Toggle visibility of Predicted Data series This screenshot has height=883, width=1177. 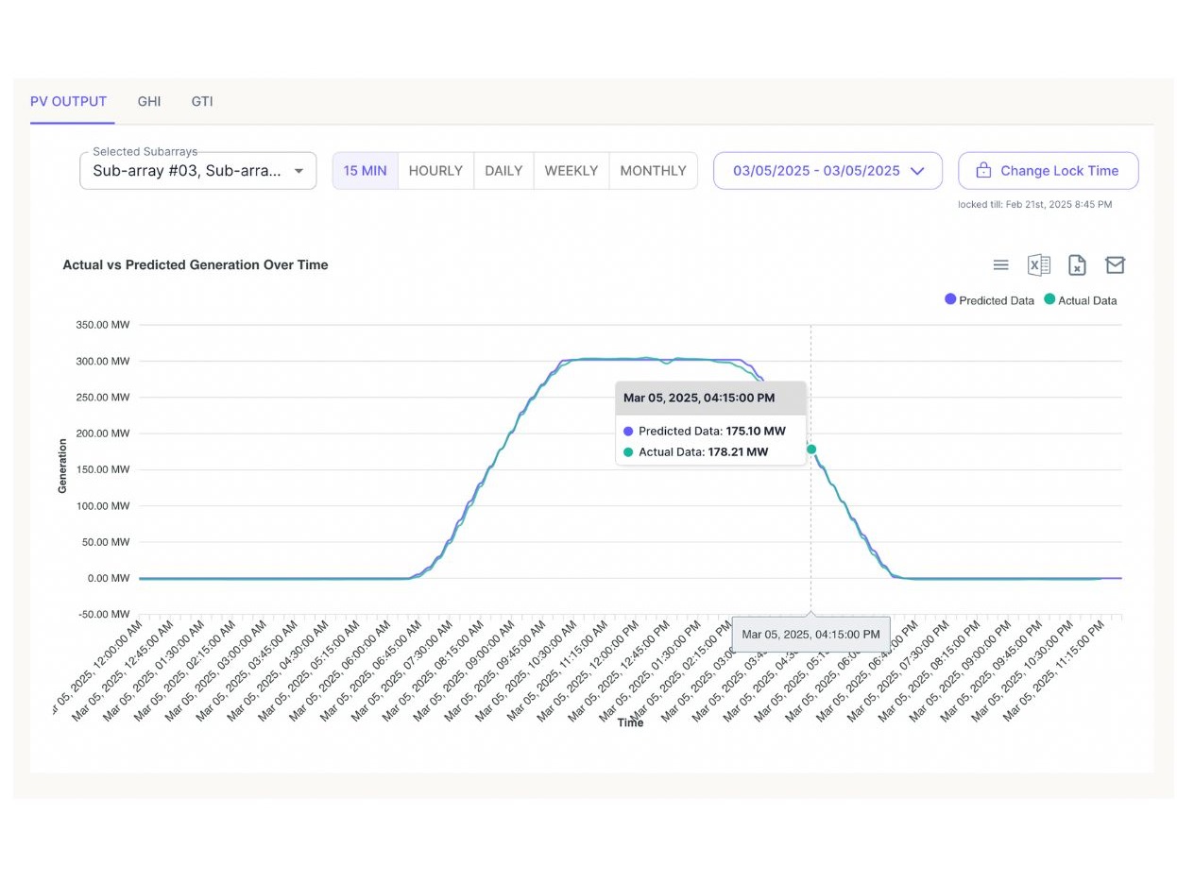tap(989, 299)
